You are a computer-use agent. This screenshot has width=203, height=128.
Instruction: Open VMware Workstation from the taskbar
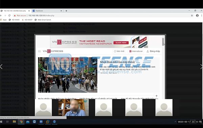[x=48, y=122]
